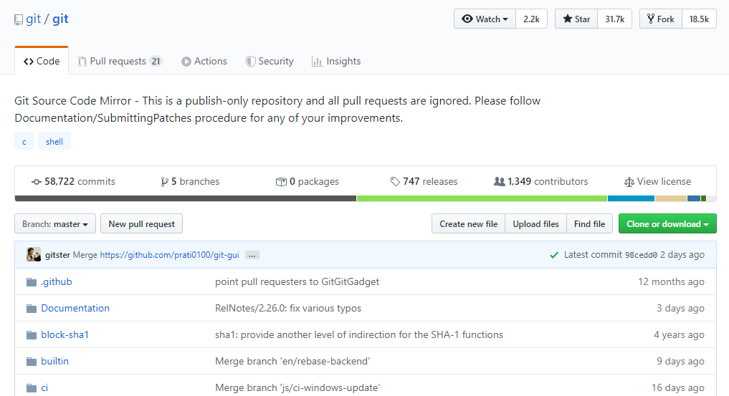Click the pull request icon in the tab bar
Screen dimensions: 729x396
[x=82, y=62]
